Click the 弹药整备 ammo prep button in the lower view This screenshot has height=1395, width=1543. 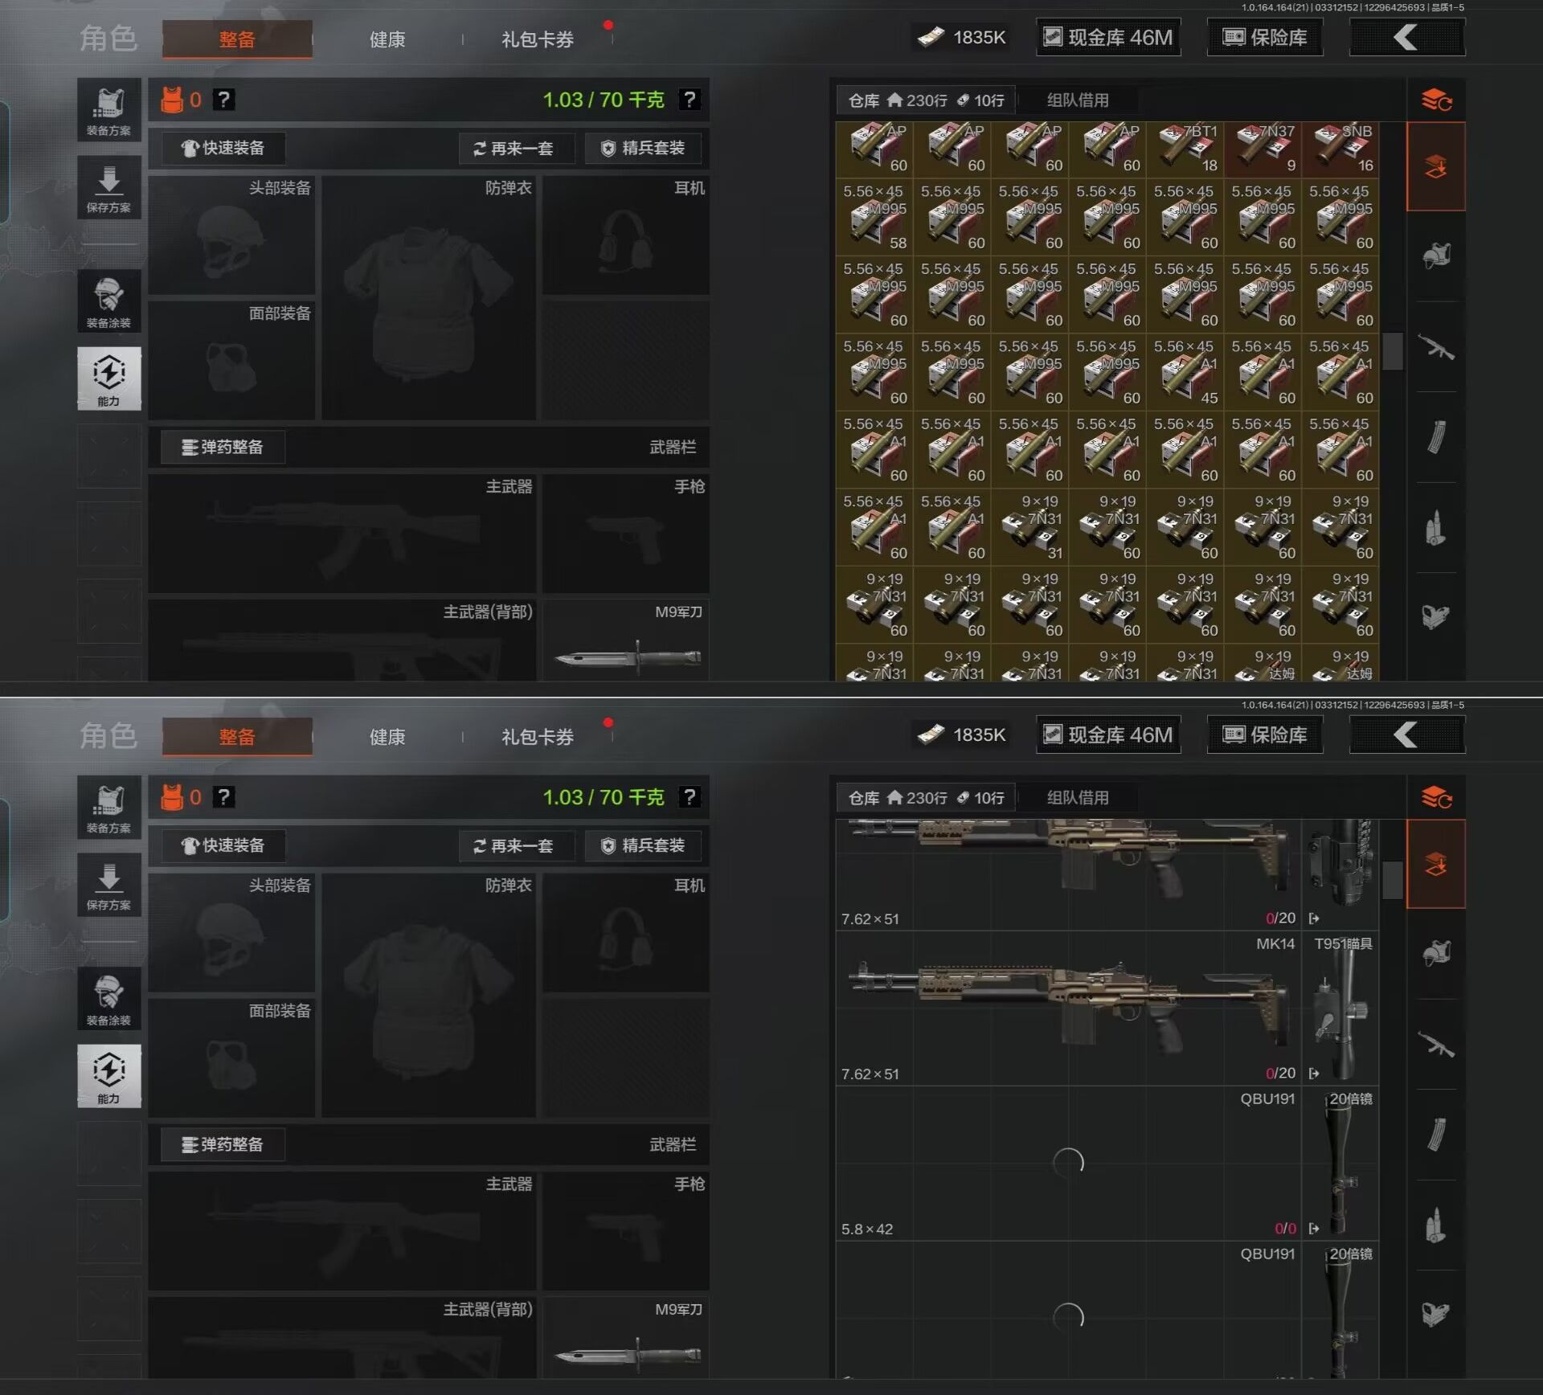point(223,1144)
